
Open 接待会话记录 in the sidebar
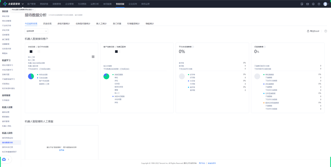pyautogui.click(x=8, y=147)
